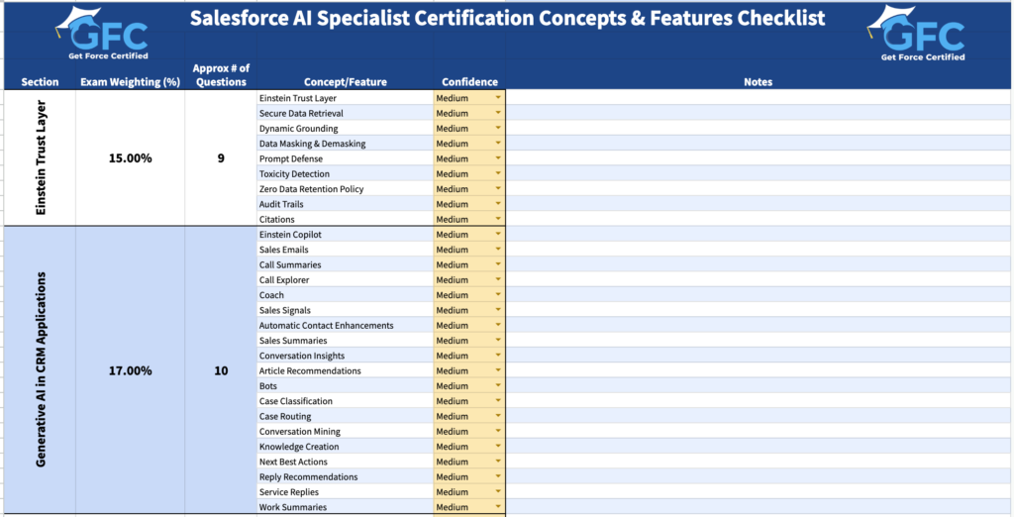Open Confidence dropdown for Reply Recommendations

(498, 476)
